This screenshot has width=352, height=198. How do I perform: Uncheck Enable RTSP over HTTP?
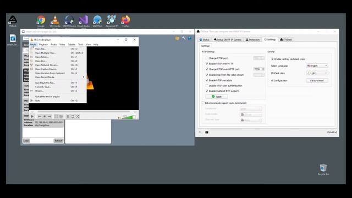click(207, 64)
